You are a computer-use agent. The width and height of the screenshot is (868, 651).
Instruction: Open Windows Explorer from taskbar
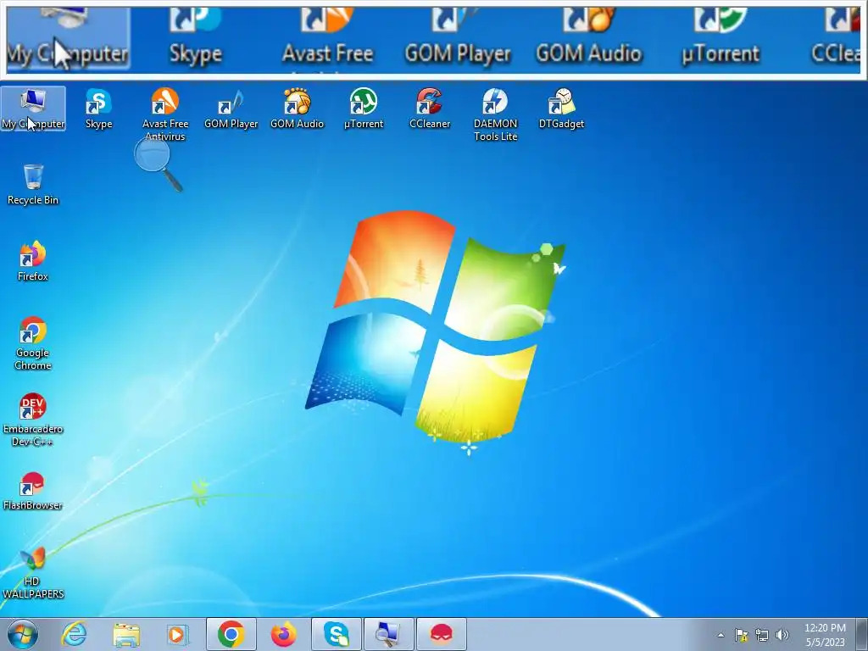pyautogui.click(x=126, y=634)
